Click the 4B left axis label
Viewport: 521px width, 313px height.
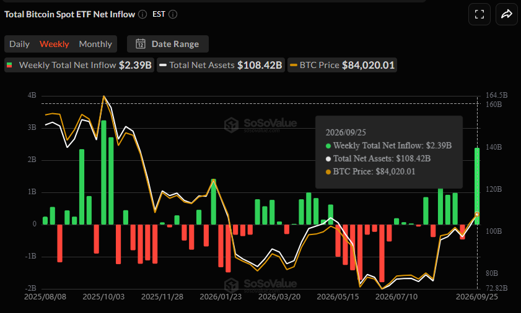click(32, 96)
